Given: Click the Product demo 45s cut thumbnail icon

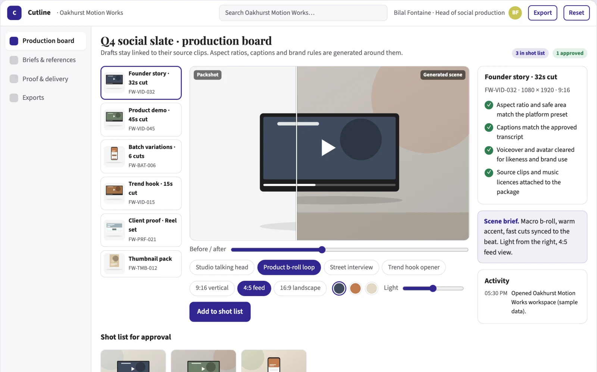Looking at the screenshot, I should click(x=115, y=120).
